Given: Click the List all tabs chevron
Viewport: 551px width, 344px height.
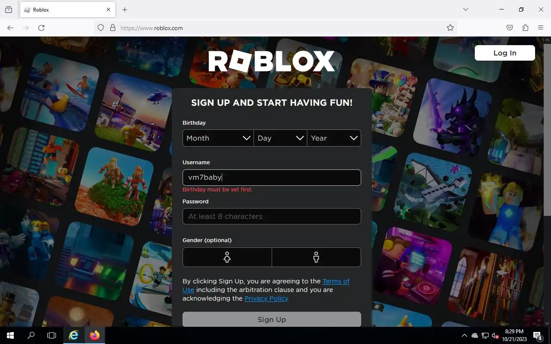Looking at the screenshot, I should pyautogui.click(x=465, y=9).
